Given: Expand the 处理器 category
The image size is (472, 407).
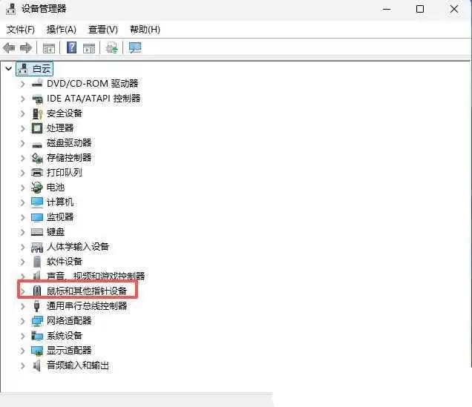Looking at the screenshot, I should [22, 128].
